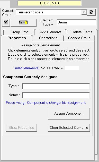Click Clear Selected Elements button
The image size is (99, 162).
pyautogui.click(x=69, y=127)
